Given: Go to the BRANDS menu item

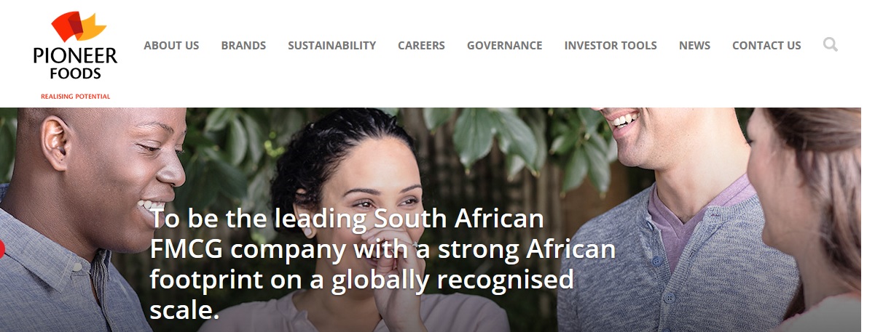Looking at the screenshot, I should coord(243,45).
